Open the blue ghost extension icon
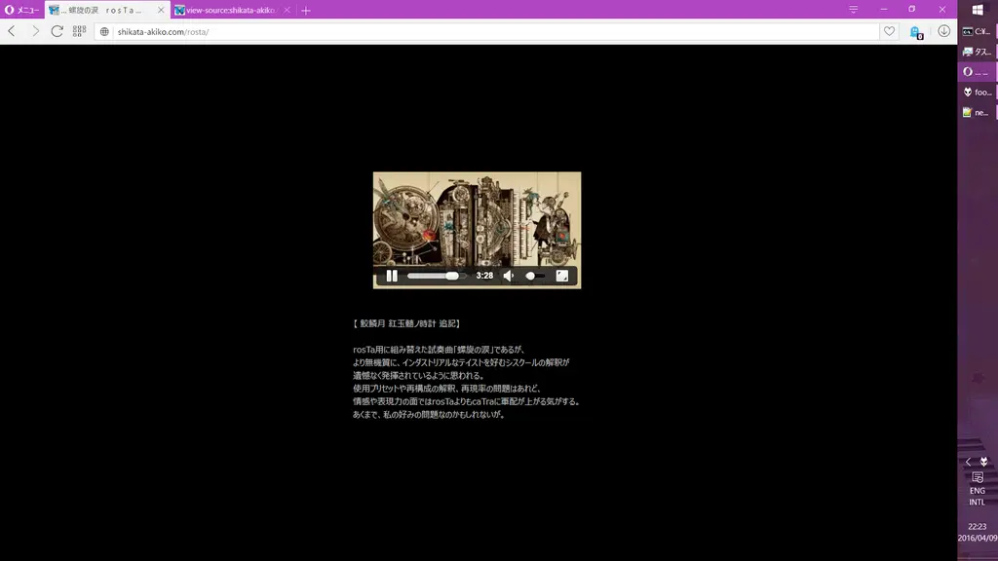998x561 pixels. point(916,32)
